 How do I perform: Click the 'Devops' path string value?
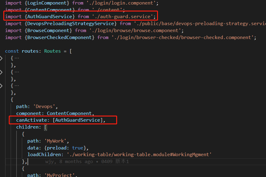coord(44,106)
